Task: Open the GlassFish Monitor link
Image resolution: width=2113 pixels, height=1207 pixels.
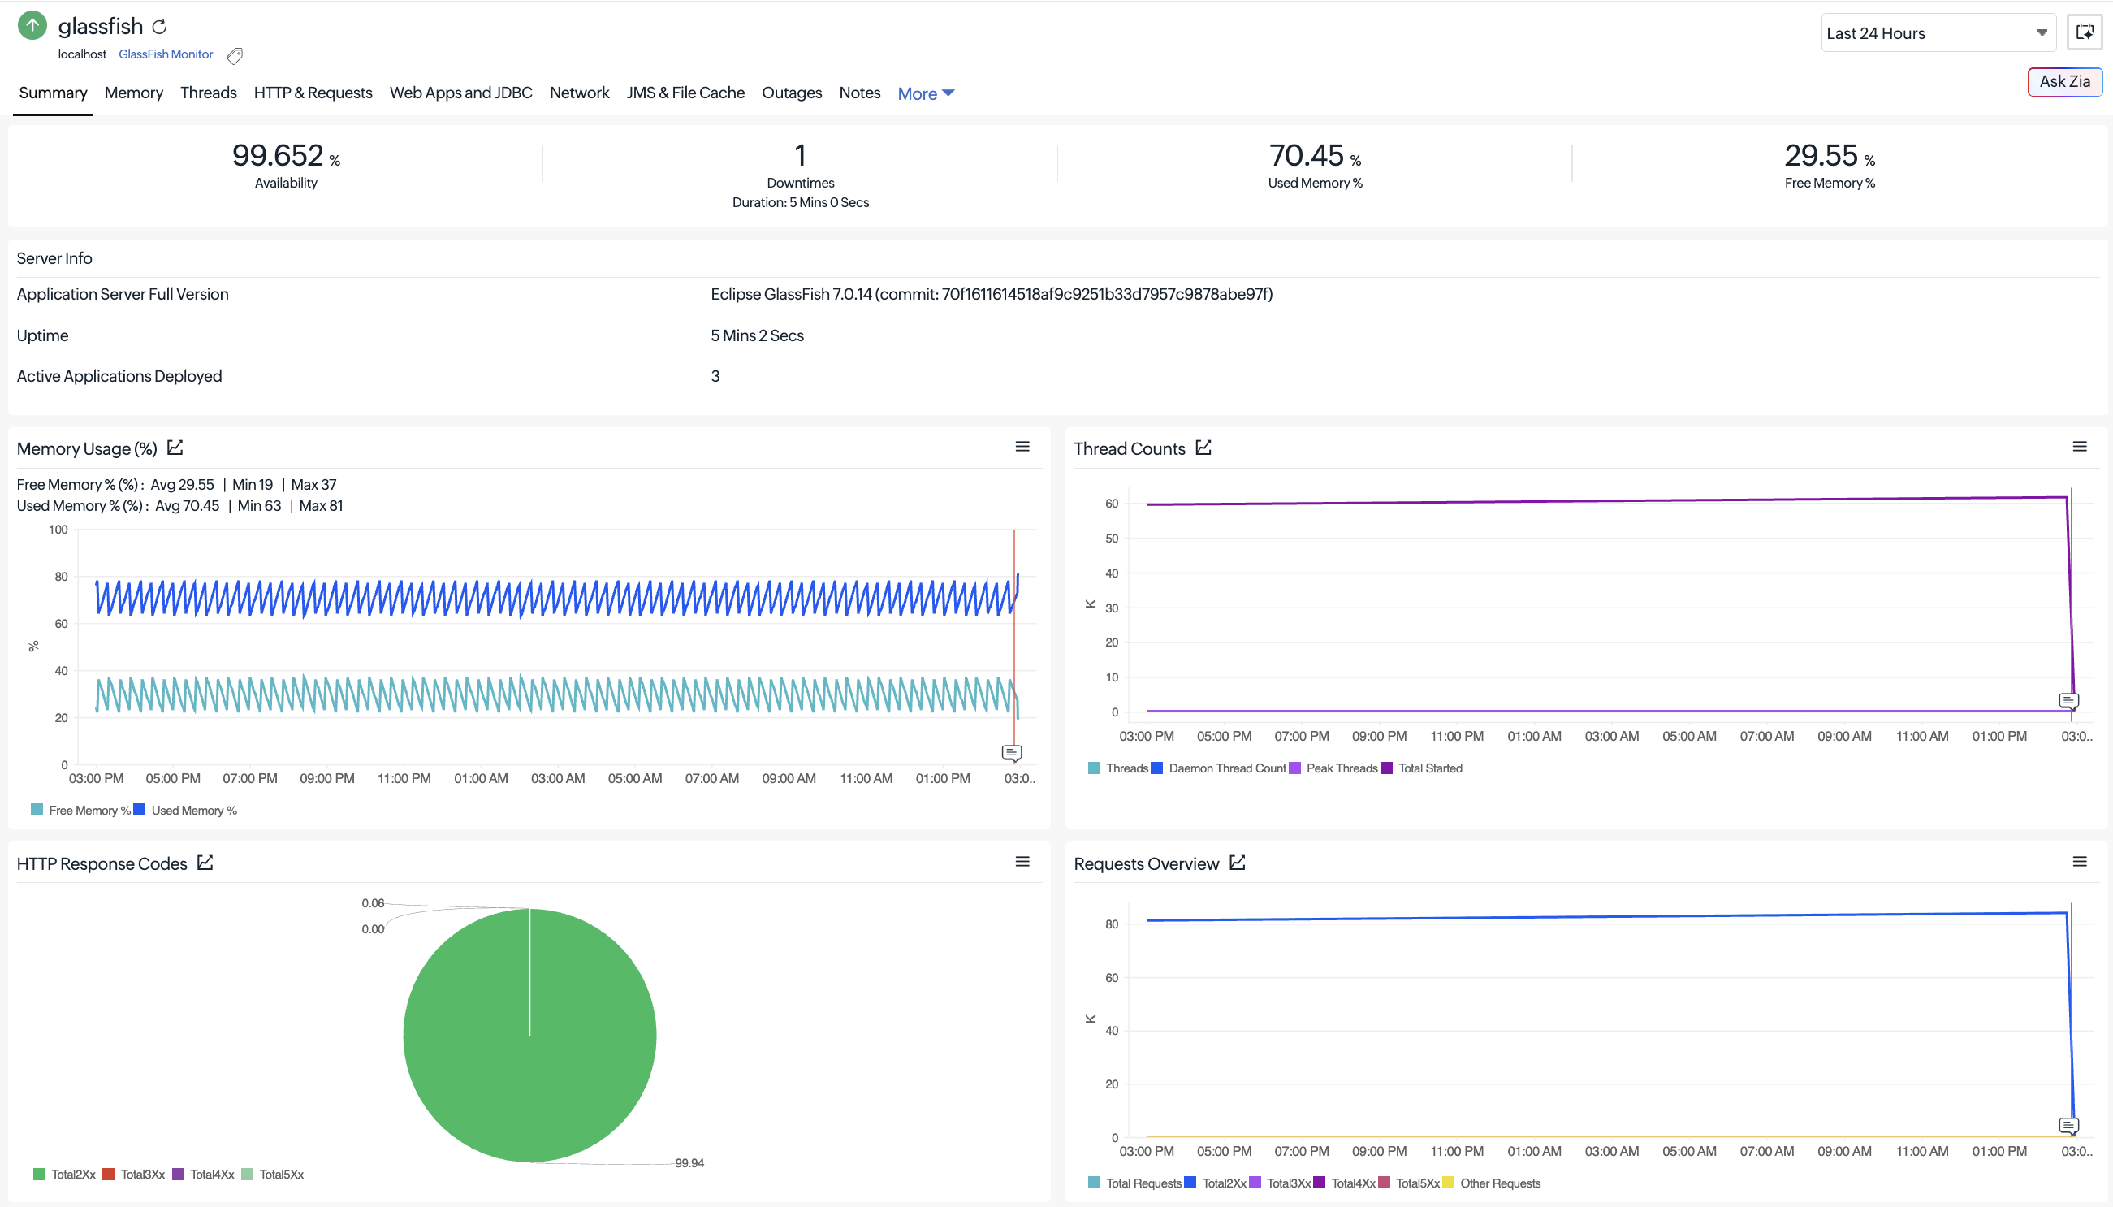Action: (x=166, y=54)
